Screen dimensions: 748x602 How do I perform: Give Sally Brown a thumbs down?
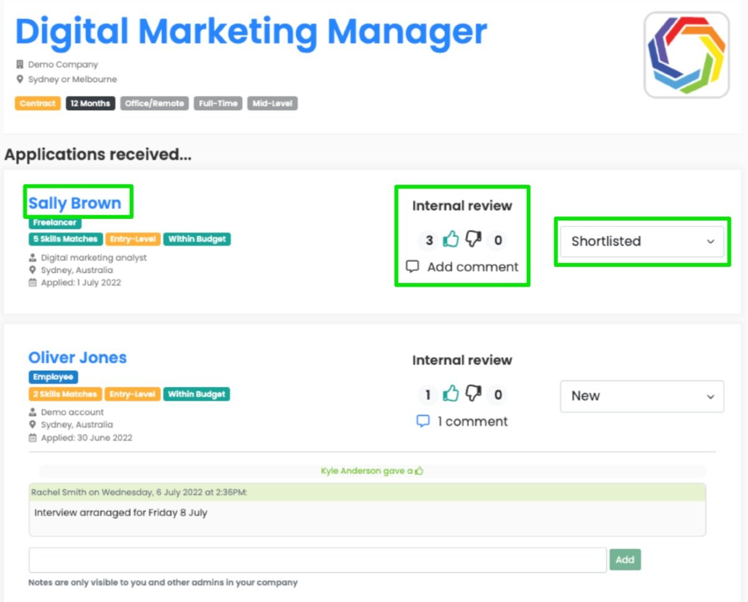473,239
